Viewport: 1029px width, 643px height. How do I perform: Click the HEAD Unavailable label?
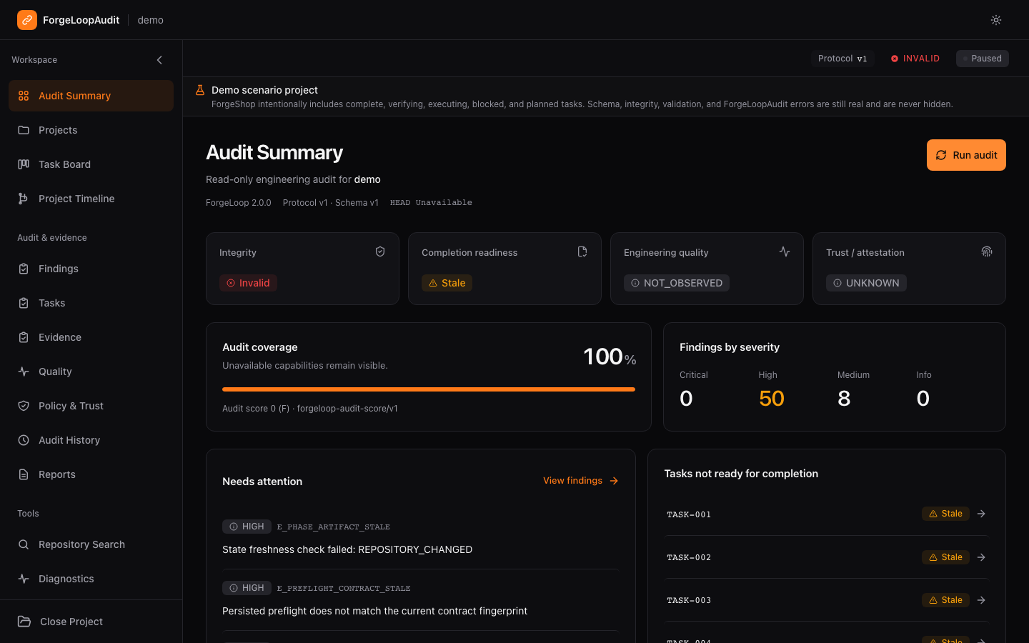(x=431, y=203)
